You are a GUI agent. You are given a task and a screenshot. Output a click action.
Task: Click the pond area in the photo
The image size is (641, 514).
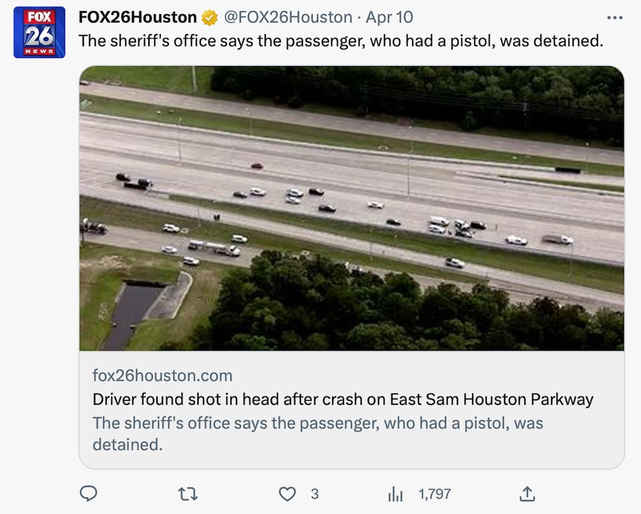(131, 312)
